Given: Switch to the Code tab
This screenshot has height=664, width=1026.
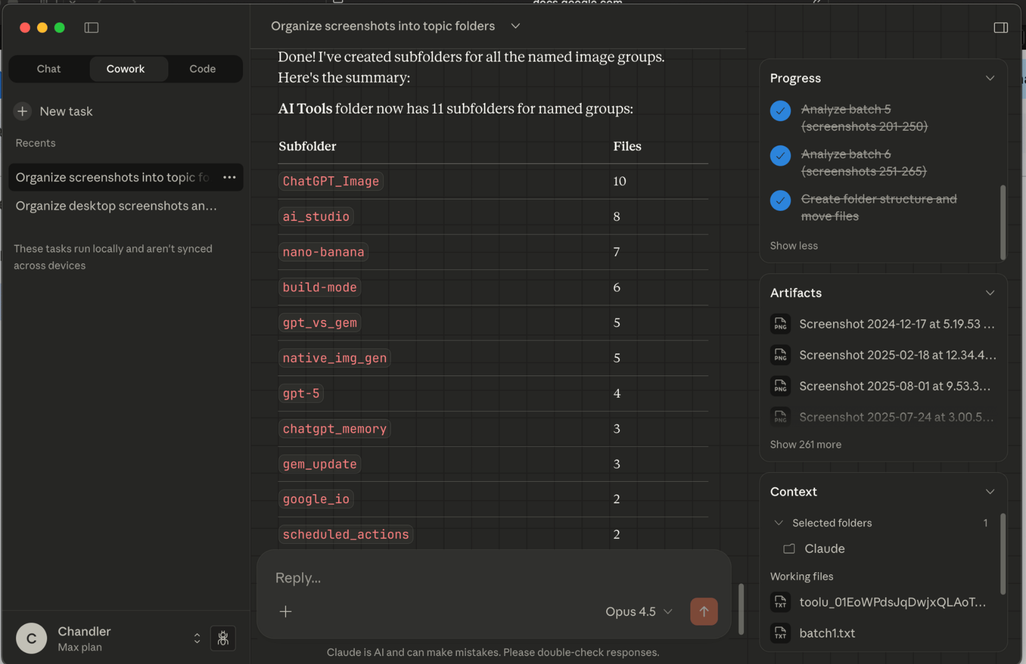Looking at the screenshot, I should 202,68.
